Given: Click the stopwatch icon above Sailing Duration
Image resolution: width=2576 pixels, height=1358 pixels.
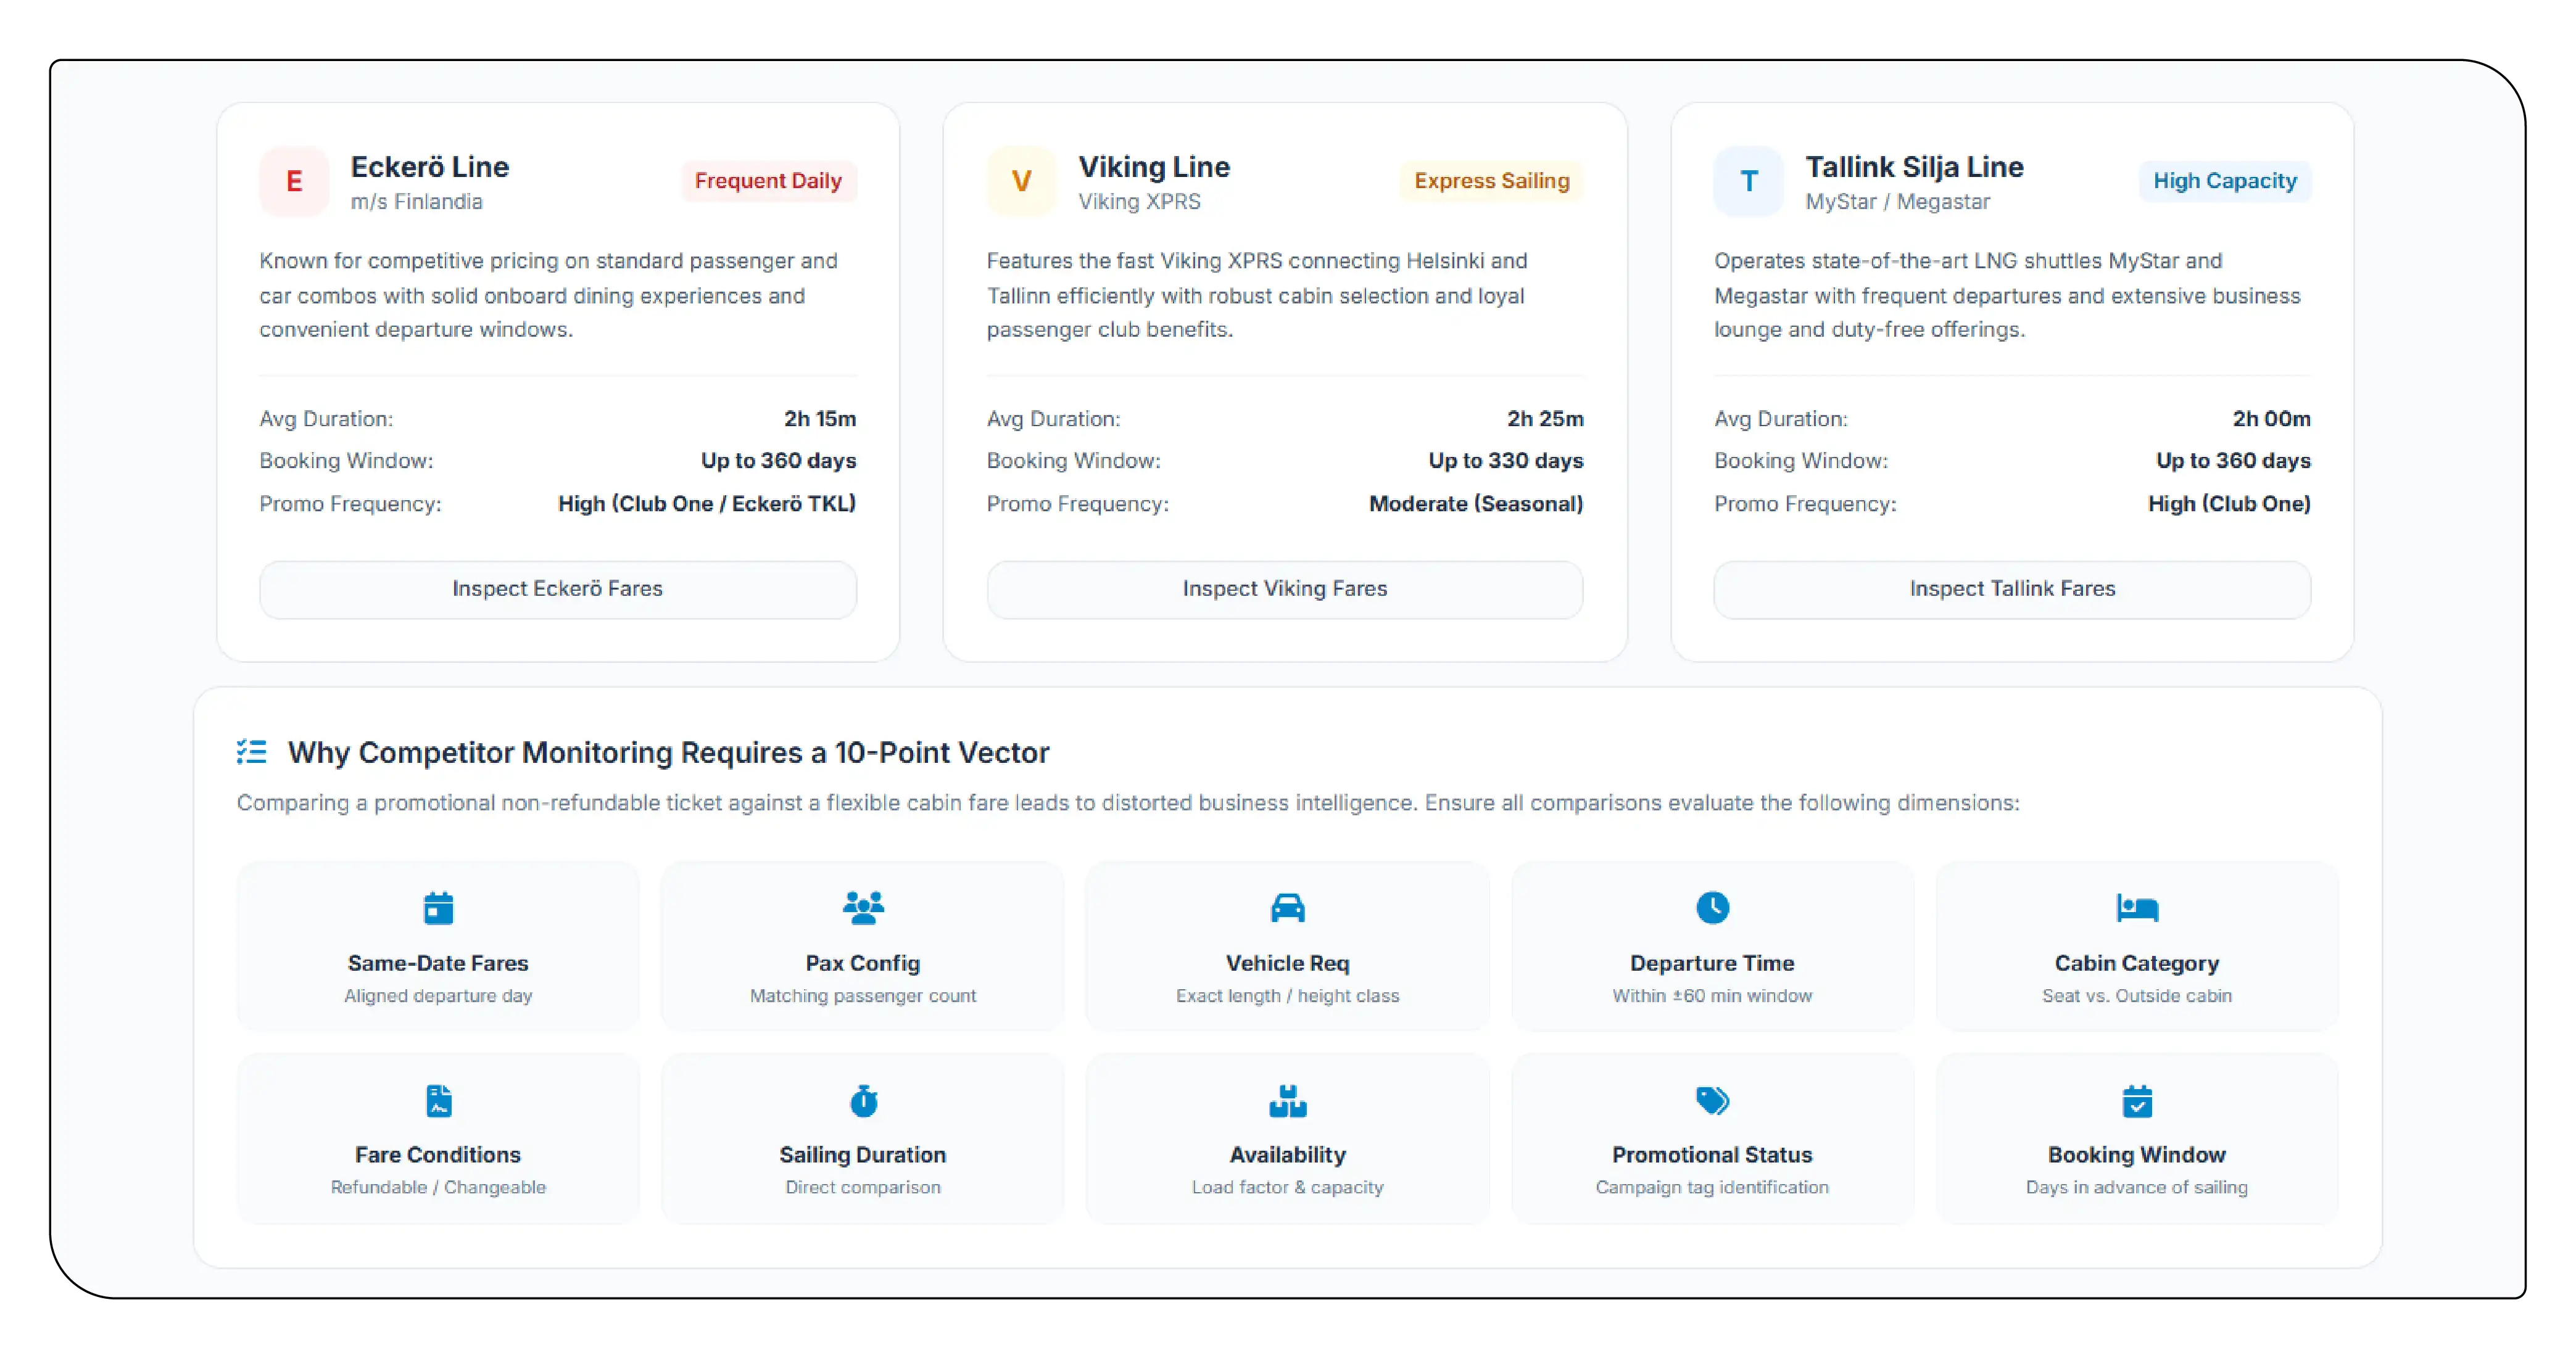Looking at the screenshot, I should 863,1100.
